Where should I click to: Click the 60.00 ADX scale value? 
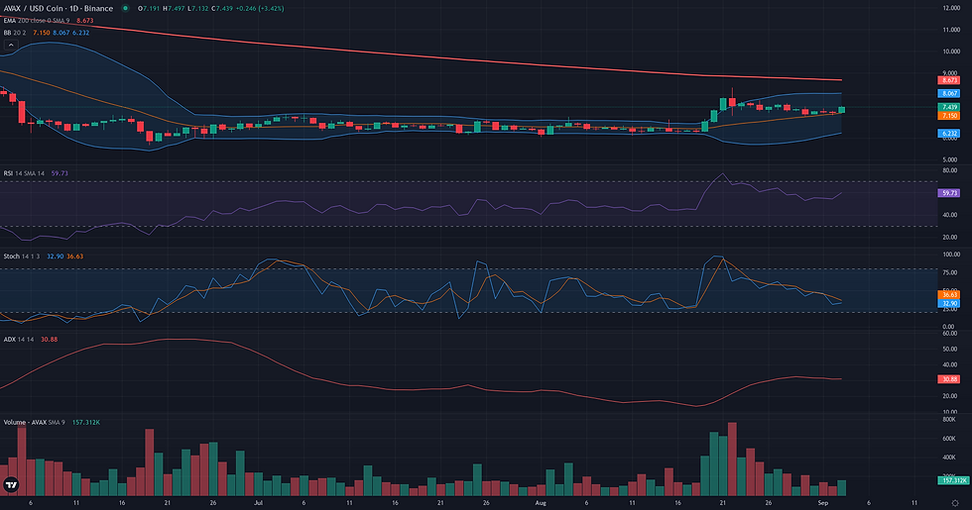point(949,333)
